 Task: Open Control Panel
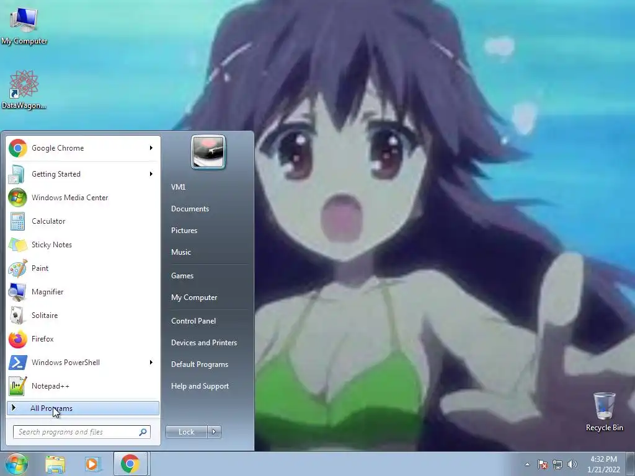coord(193,321)
